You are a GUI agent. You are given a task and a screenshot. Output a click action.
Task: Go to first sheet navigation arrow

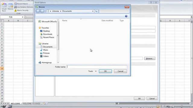coord(1,103)
